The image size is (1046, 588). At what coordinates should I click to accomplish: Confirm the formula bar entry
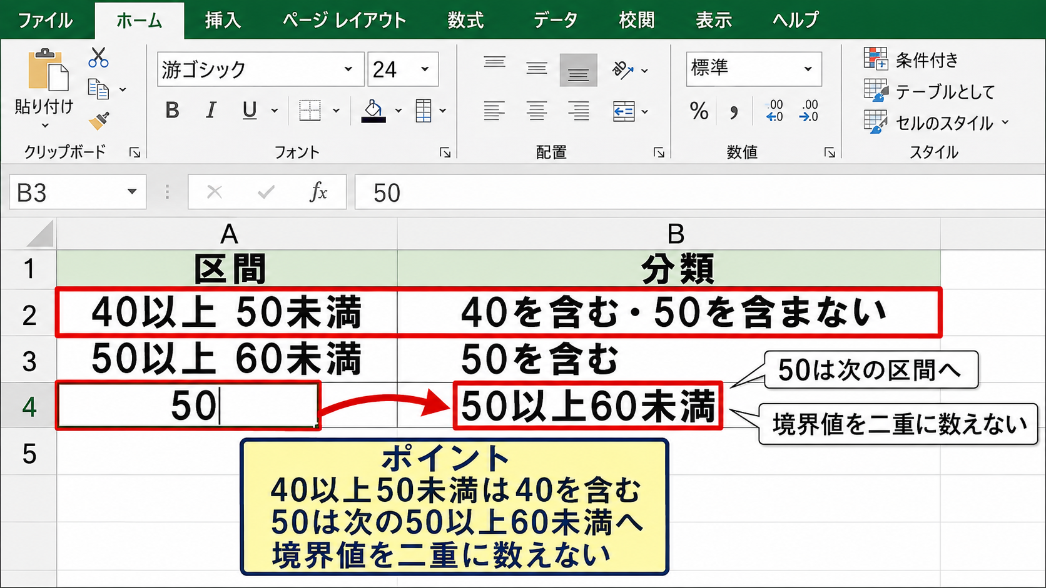tap(266, 192)
